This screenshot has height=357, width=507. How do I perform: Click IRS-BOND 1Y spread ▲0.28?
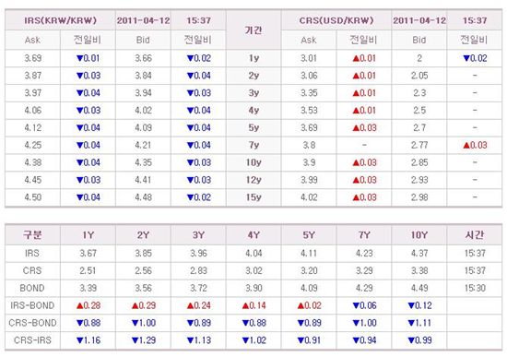point(88,305)
